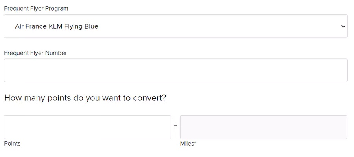Image resolution: width=354 pixels, height=157 pixels.
Task: Click the selected "Air France-KLM Flying Blue" text
Action: click(57, 27)
